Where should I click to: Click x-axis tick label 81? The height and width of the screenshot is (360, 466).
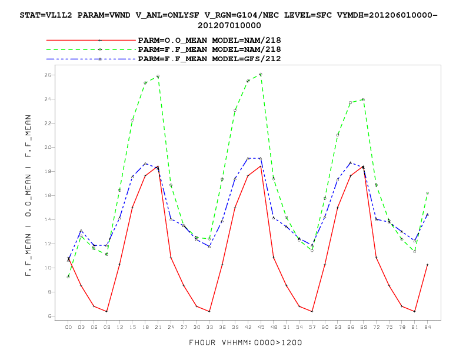pos(415,327)
